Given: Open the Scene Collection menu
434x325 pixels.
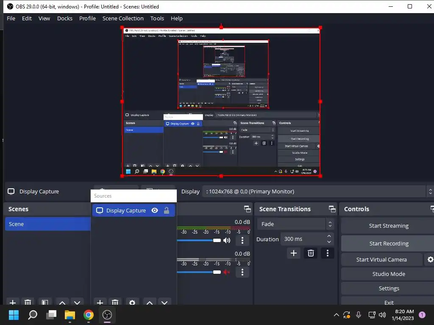Looking at the screenshot, I should click(x=123, y=19).
